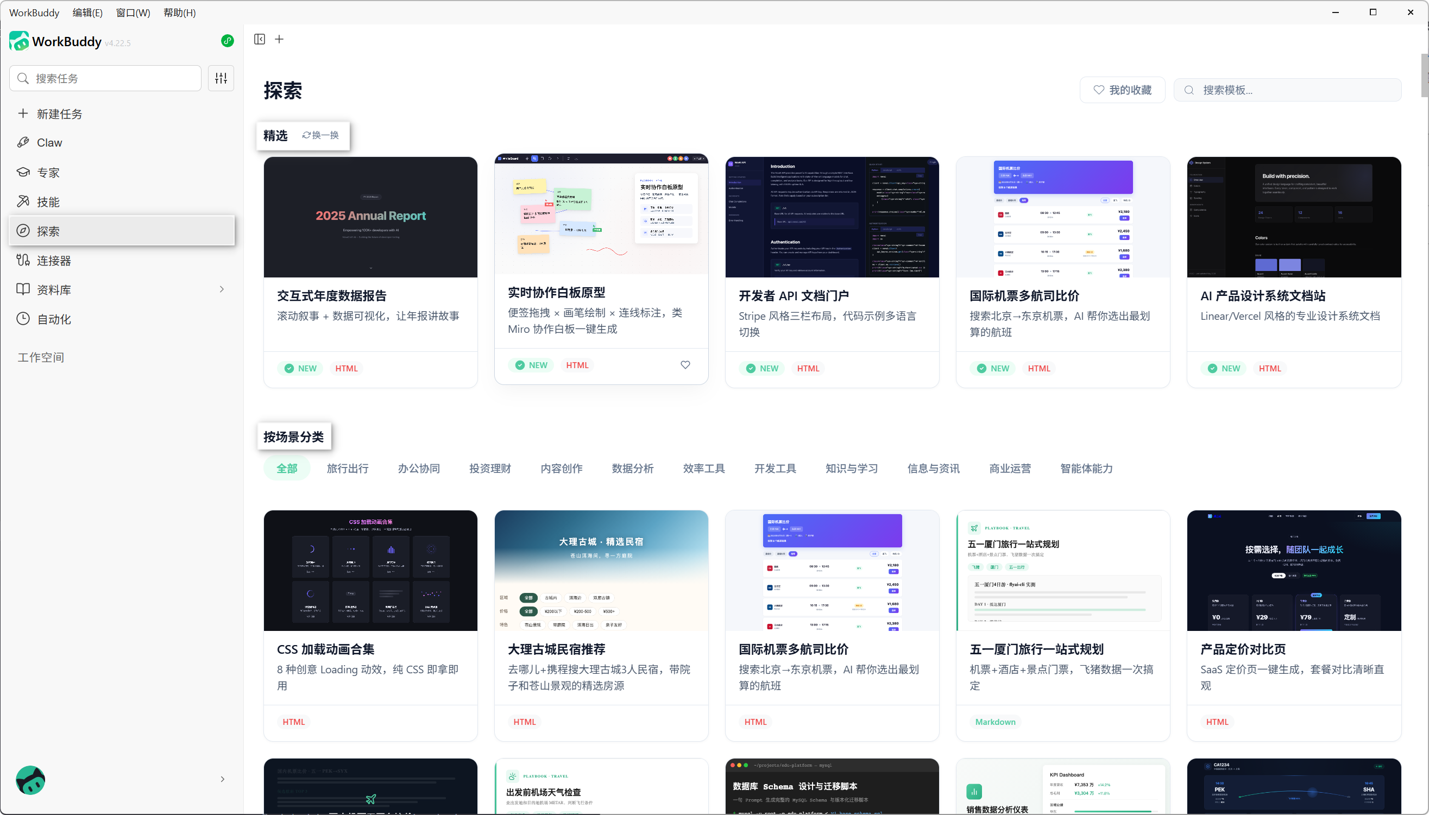1429x815 pixels.
Task: Click version label v4.22.5
Action: coord(118,43)
